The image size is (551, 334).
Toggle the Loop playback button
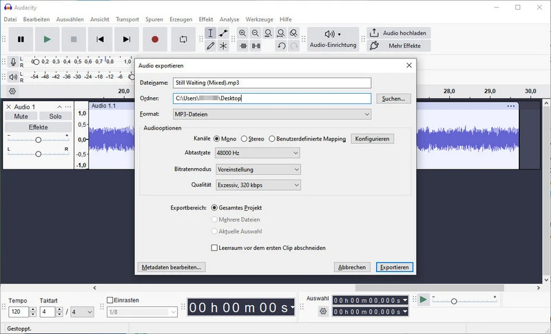point(183,39)
